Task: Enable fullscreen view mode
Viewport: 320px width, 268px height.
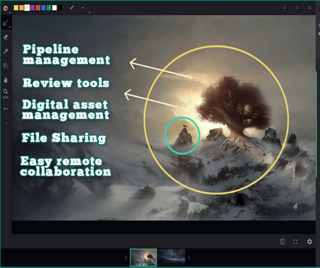Action: pyautogui.click(x=295, y=241)
